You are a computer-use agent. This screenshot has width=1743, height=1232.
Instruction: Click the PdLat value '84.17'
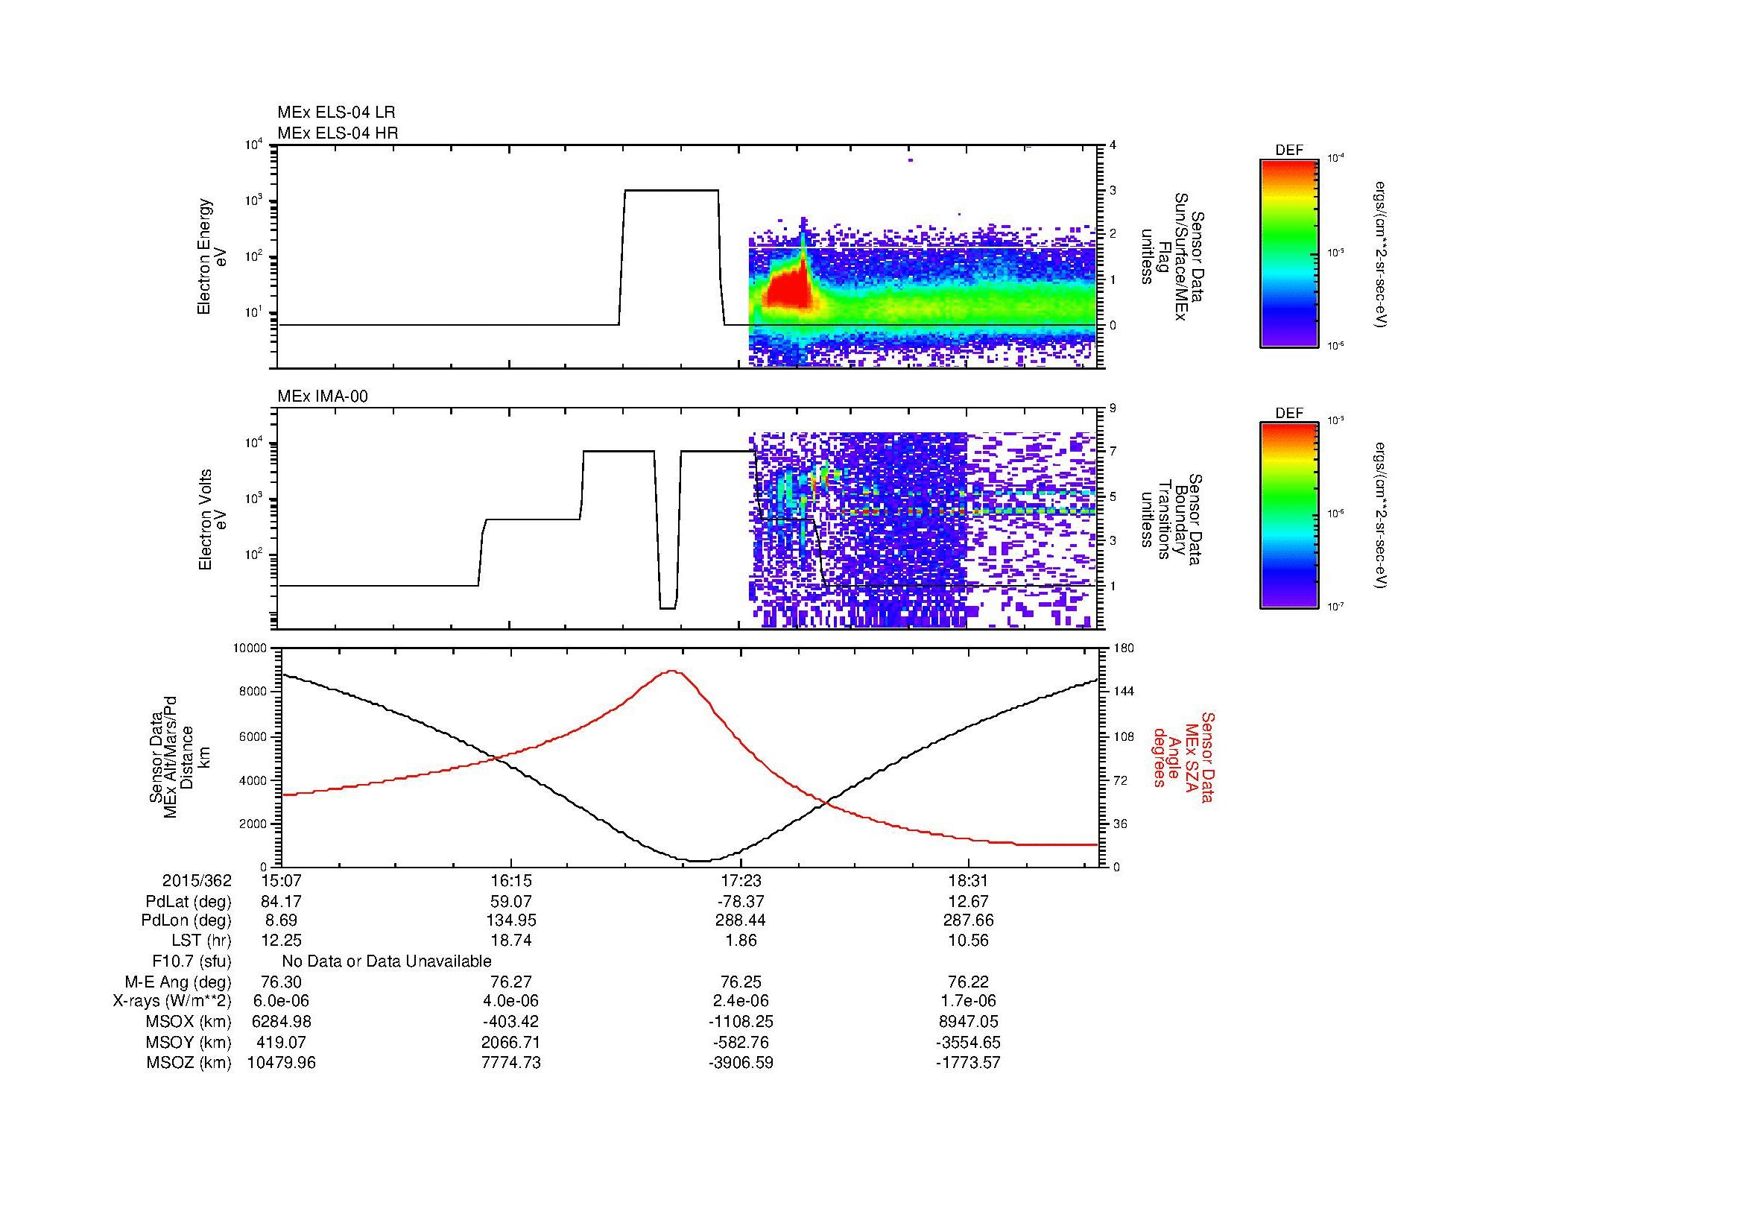pos(282,902)
